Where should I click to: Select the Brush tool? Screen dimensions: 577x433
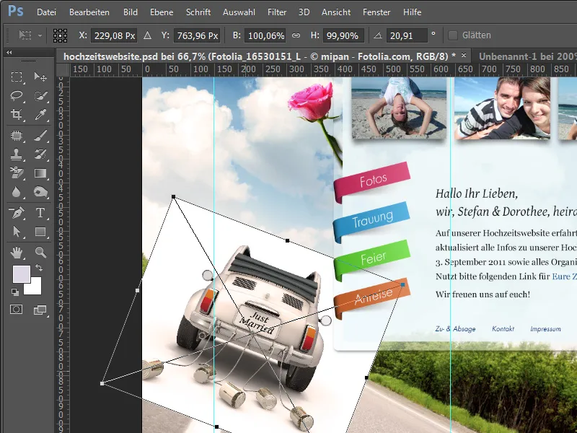click(x=40, y=136)
